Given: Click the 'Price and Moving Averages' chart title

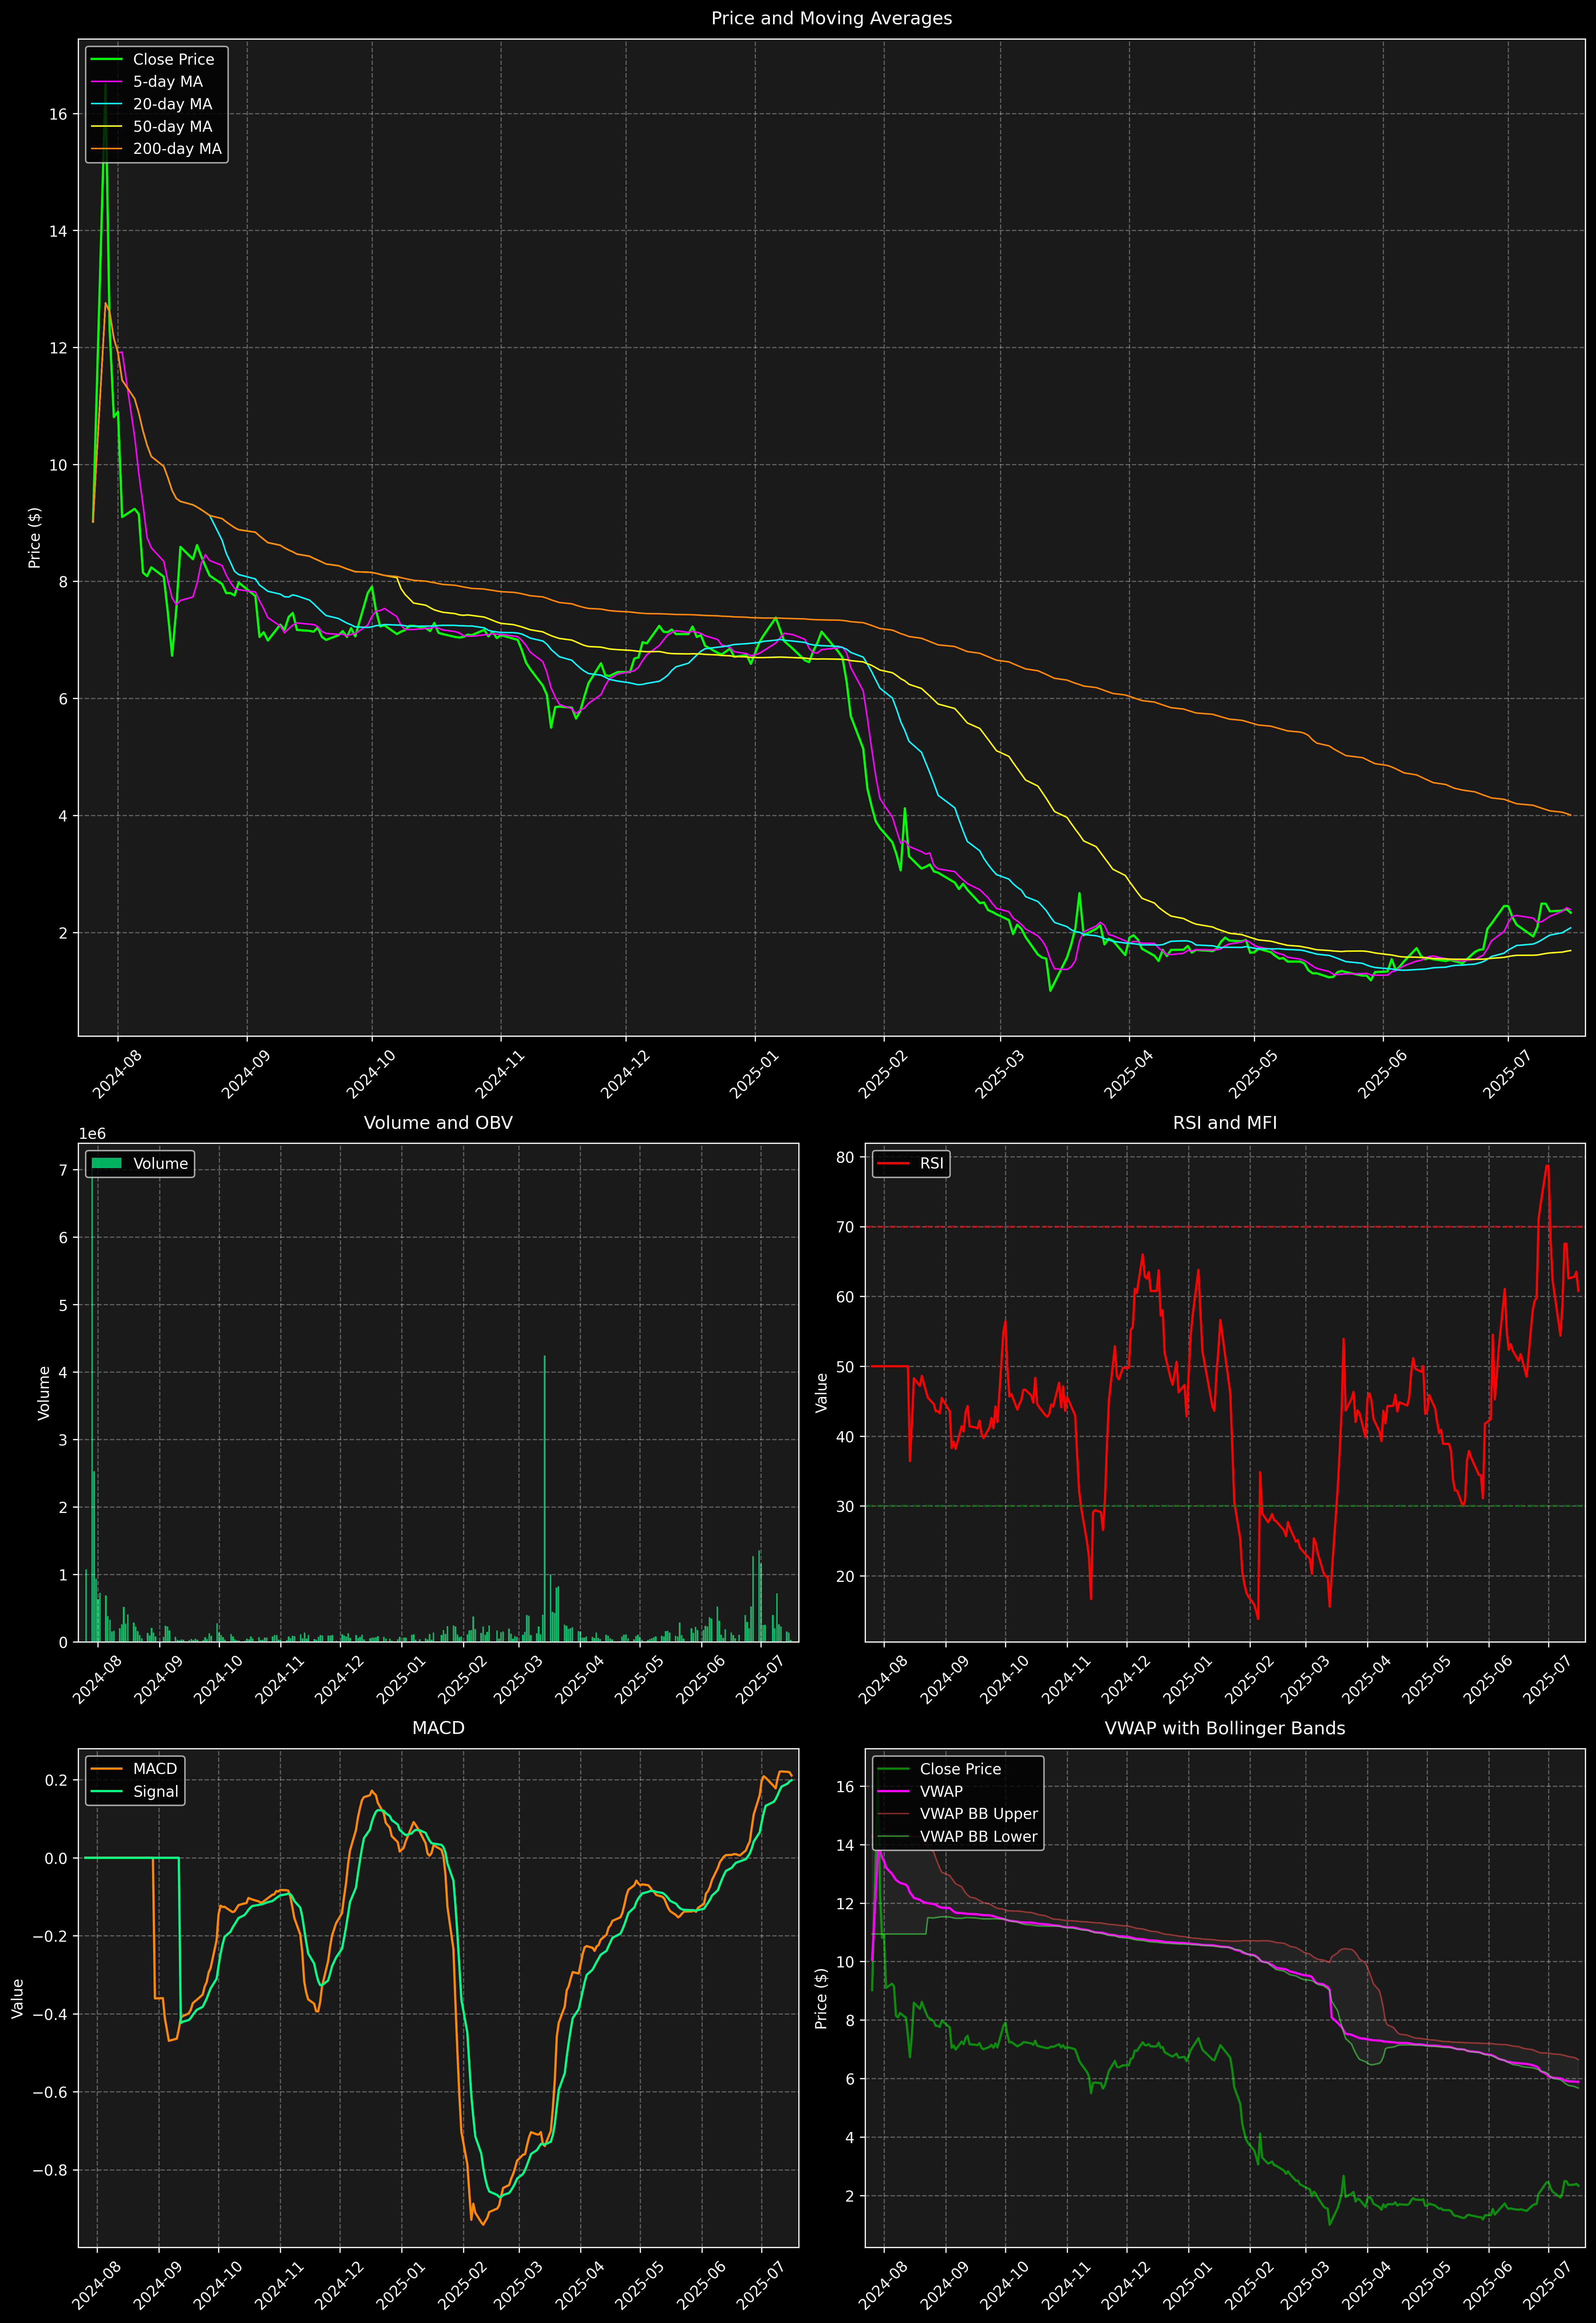Looking at the screenshot, I should pos(831,18).
